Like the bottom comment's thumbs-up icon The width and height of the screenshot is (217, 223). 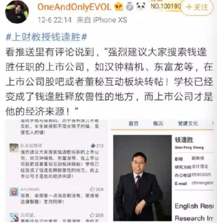click(92, 215)
